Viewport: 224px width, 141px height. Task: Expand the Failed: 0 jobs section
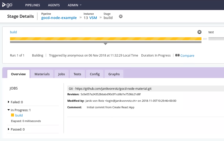tap(9, 102)
